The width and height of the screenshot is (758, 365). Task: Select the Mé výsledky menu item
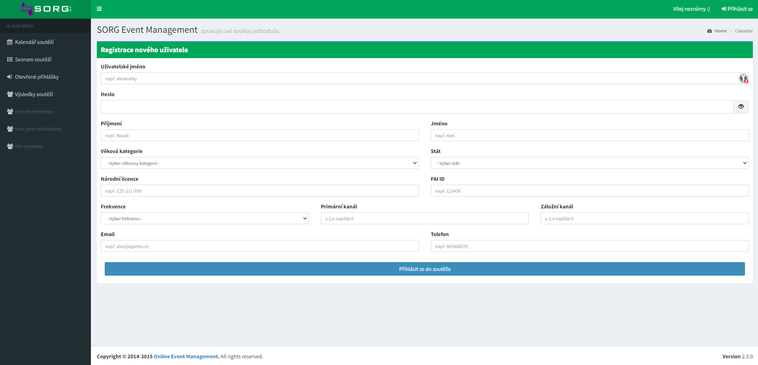45,146
